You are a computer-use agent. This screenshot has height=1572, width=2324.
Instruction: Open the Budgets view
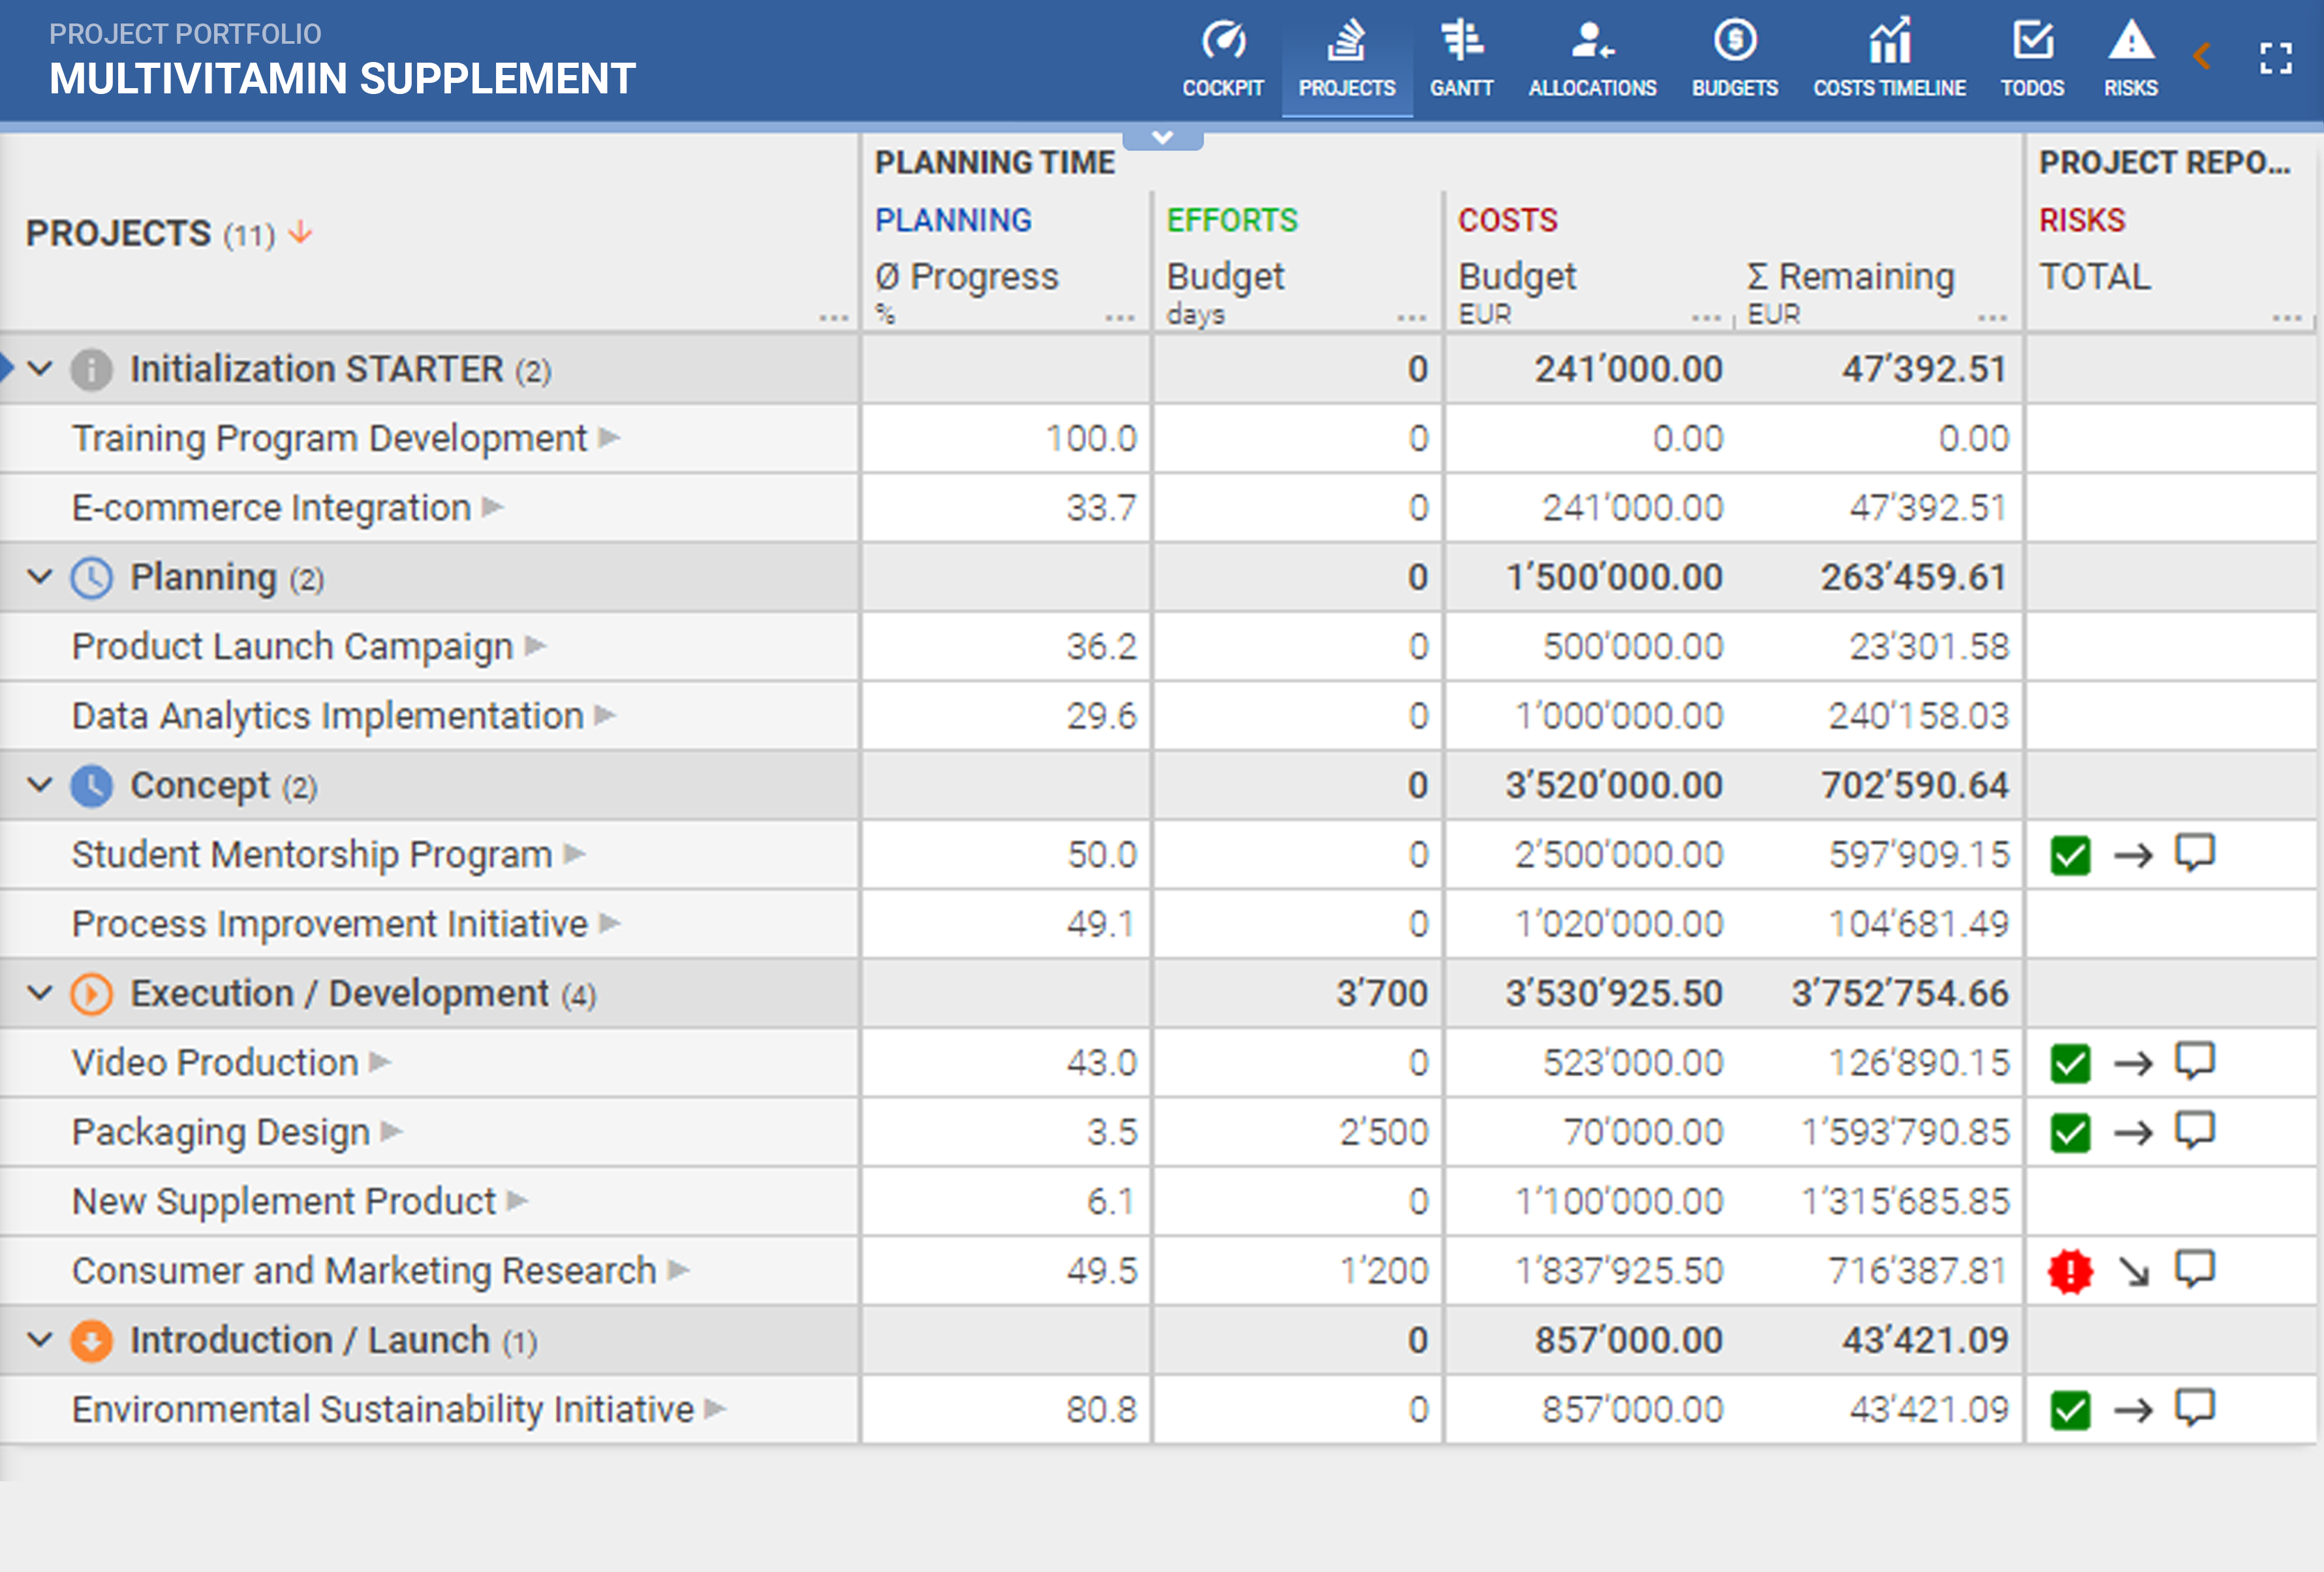point(1734,59)
